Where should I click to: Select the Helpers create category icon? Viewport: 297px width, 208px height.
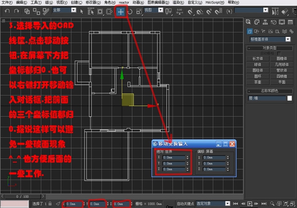pyautogui.click(x=277, y=31)
